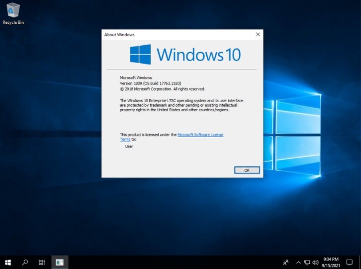Open the Microsoft Software License link

click(x=200, y=134)
